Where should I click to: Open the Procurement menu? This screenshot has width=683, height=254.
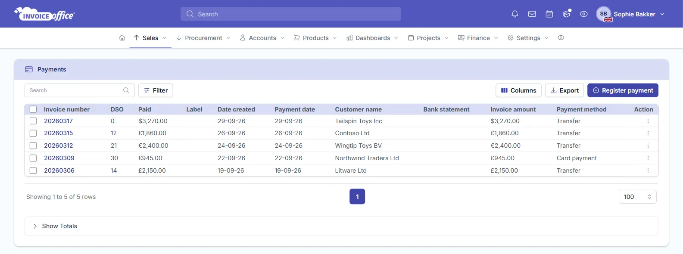pos(203,38)
